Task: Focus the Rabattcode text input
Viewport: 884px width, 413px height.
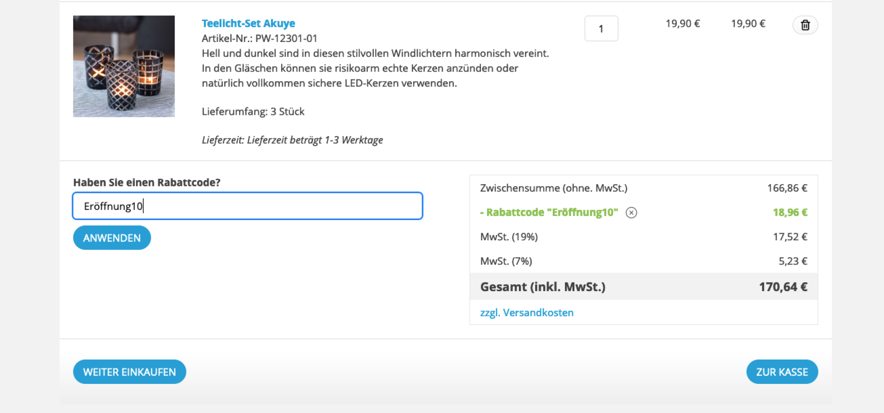Action: click(248, 206)
